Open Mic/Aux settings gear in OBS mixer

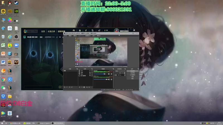[111, 79]
